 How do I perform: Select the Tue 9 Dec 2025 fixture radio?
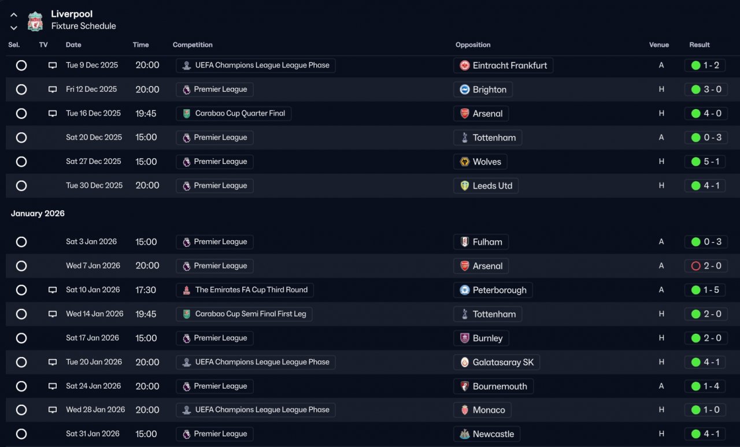coord(21,65)
